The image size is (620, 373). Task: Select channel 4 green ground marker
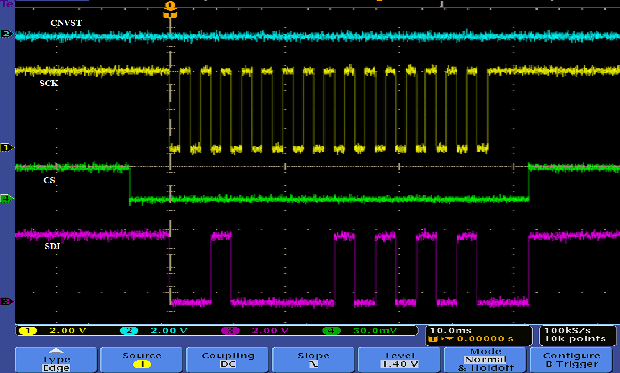[7, 199]
